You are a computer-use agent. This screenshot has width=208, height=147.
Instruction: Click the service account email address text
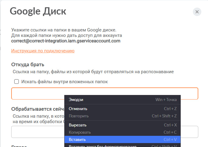point(66,41)
